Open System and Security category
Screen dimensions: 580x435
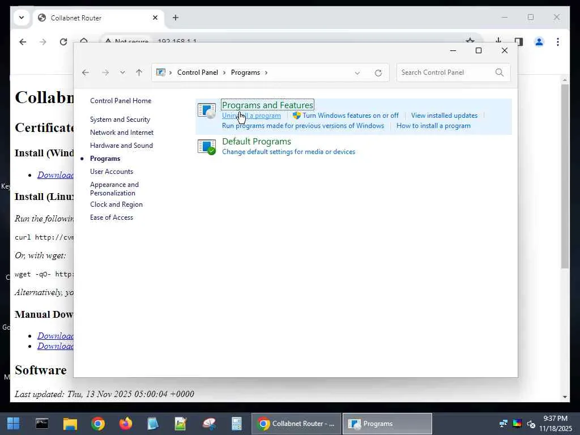pyautogui.click(x=120, y=120)
